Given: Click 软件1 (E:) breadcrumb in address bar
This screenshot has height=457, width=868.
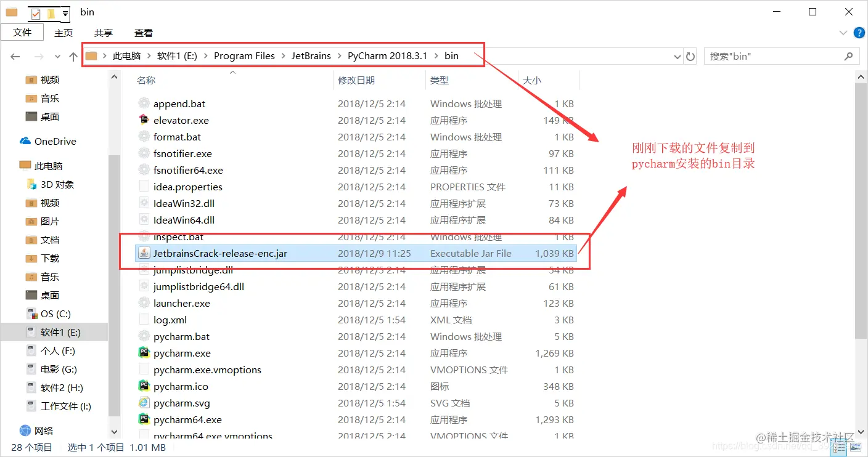Looking at the screenshot, I should pyautogui.click(x=177, y=55).
